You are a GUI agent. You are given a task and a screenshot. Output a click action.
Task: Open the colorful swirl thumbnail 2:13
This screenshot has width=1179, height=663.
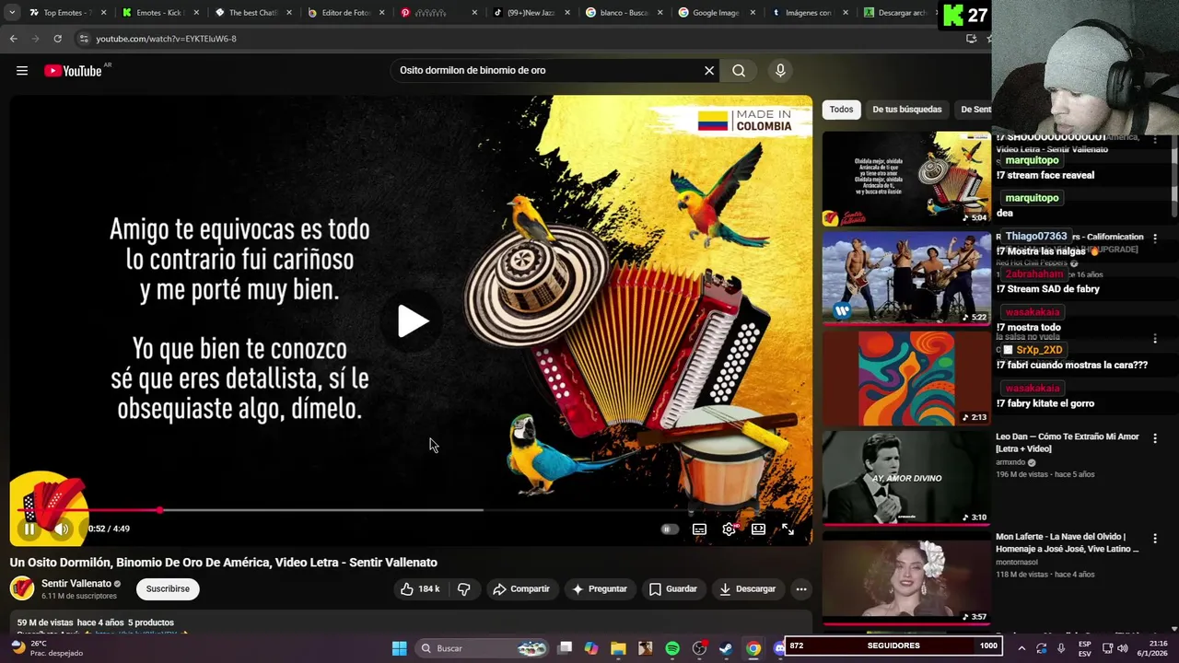coord(906,378)
